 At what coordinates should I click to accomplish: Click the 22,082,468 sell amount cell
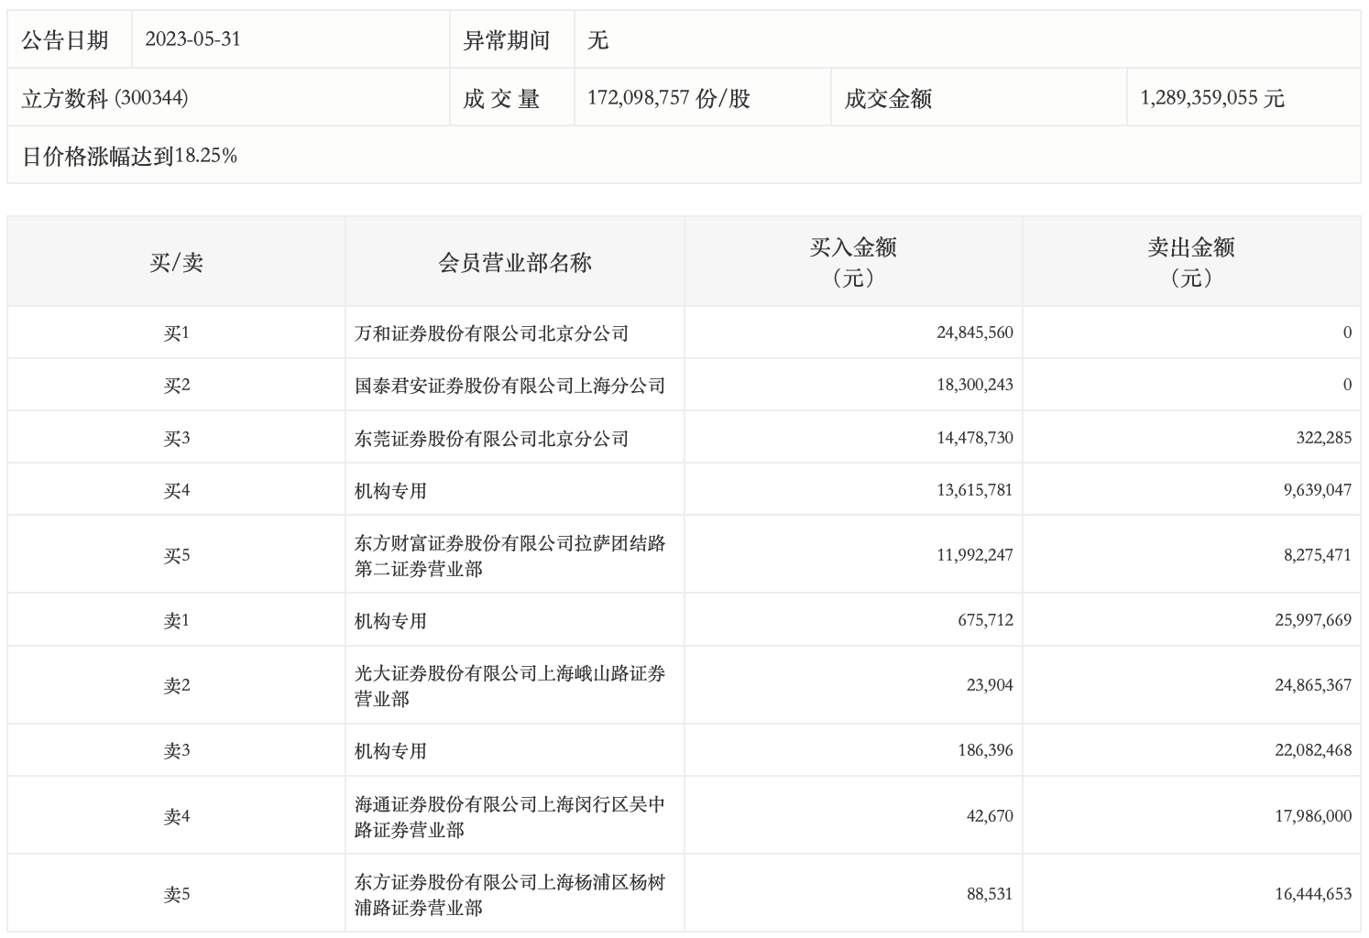click(1312, 750)
